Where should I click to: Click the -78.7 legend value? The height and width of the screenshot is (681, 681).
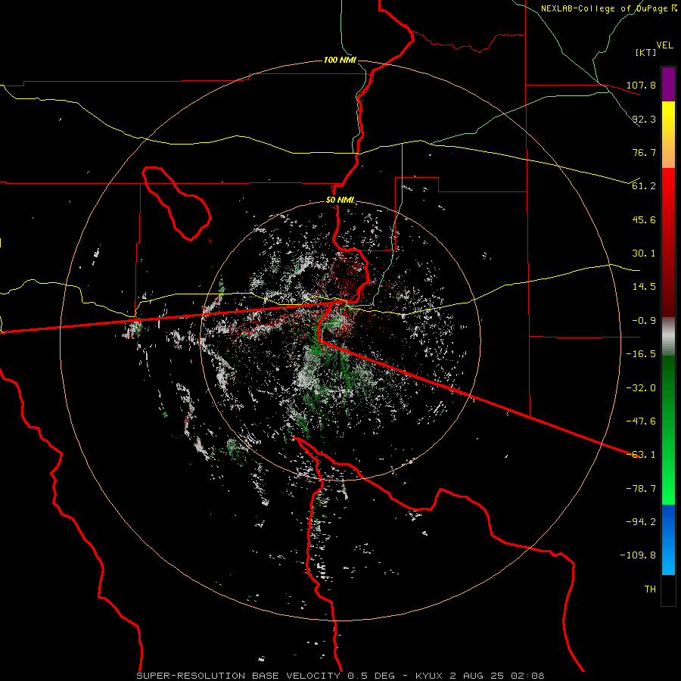[x=641, y=489]
